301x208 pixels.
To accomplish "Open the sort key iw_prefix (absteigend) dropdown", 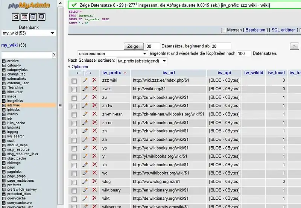I will (x=142, y=61).
